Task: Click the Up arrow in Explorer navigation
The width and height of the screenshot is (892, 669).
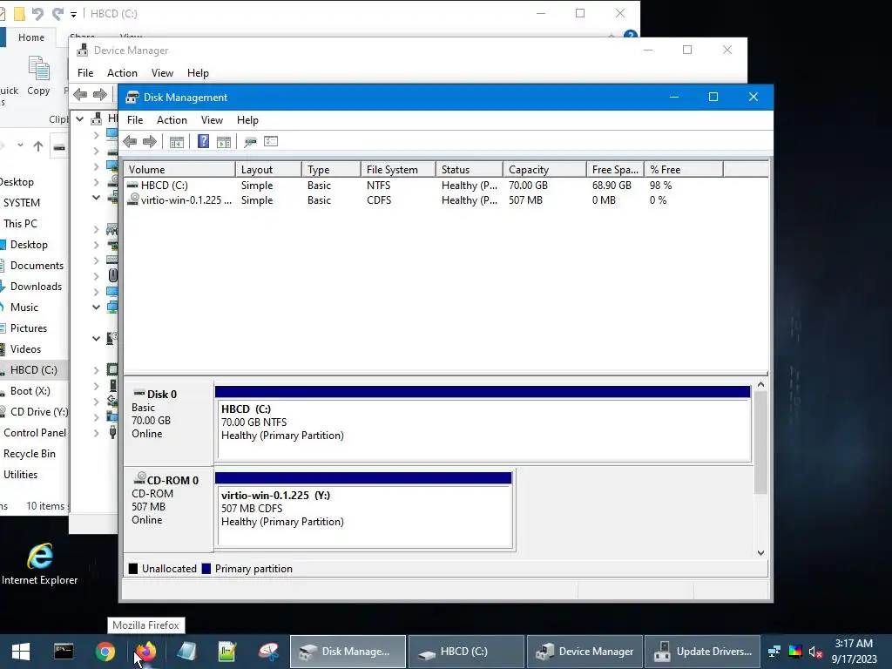Action: click(38, 146)
